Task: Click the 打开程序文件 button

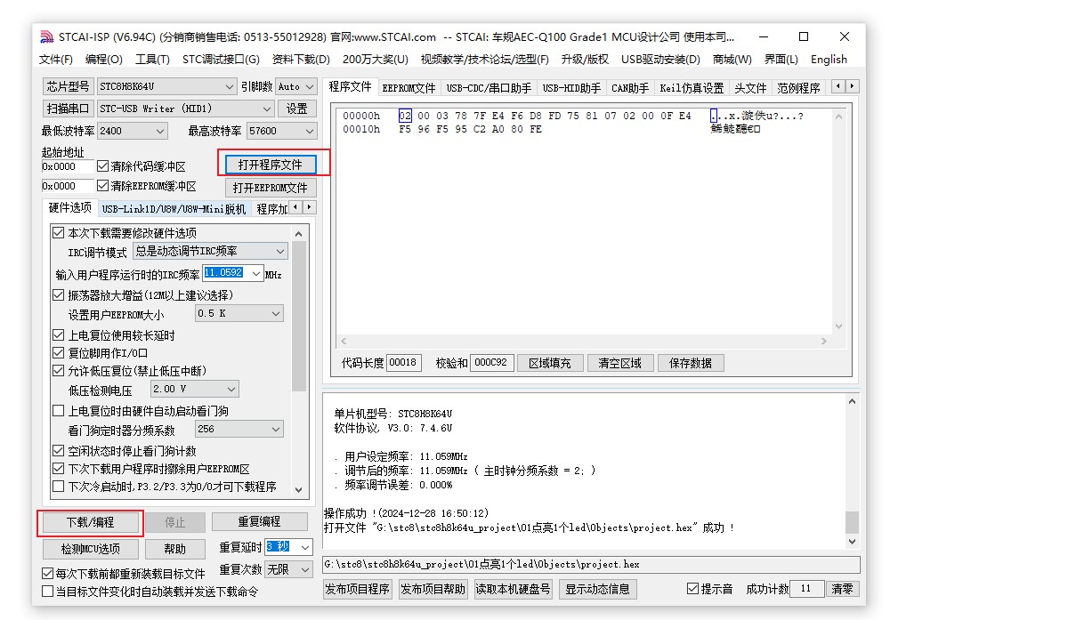Action: [x=270, y=165]
